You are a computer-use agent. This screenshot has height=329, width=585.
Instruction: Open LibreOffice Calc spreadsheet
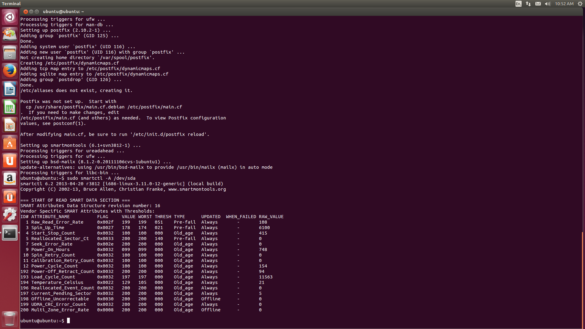[10, 107]
